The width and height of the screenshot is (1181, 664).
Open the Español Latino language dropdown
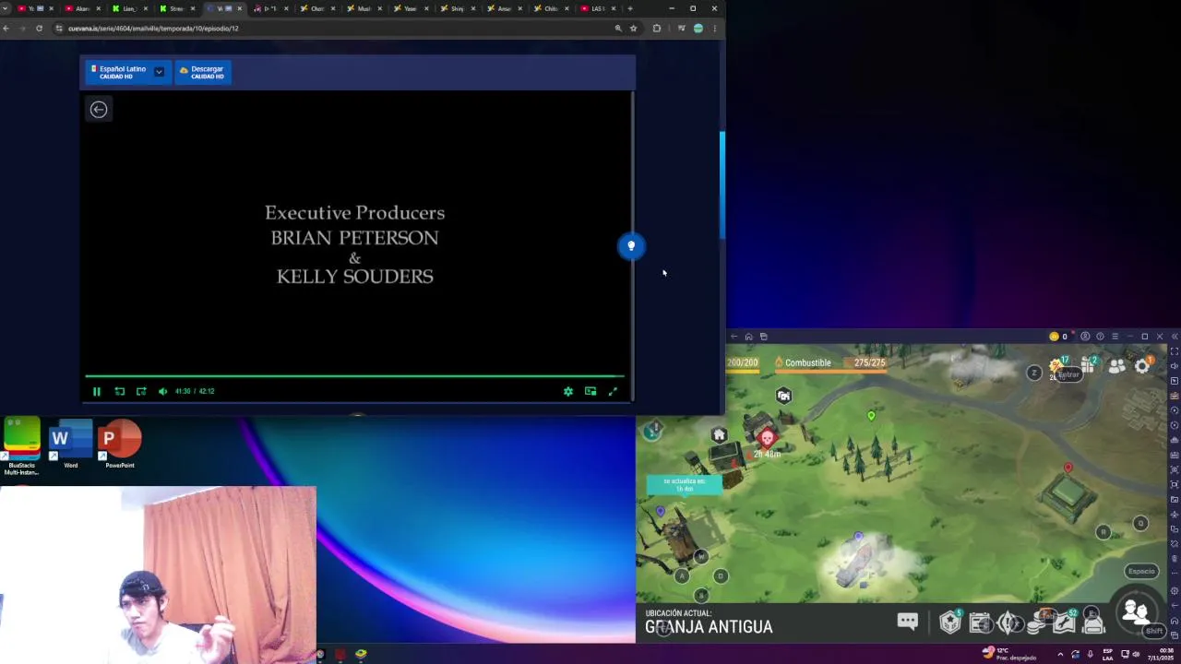[x=159, y=72]
